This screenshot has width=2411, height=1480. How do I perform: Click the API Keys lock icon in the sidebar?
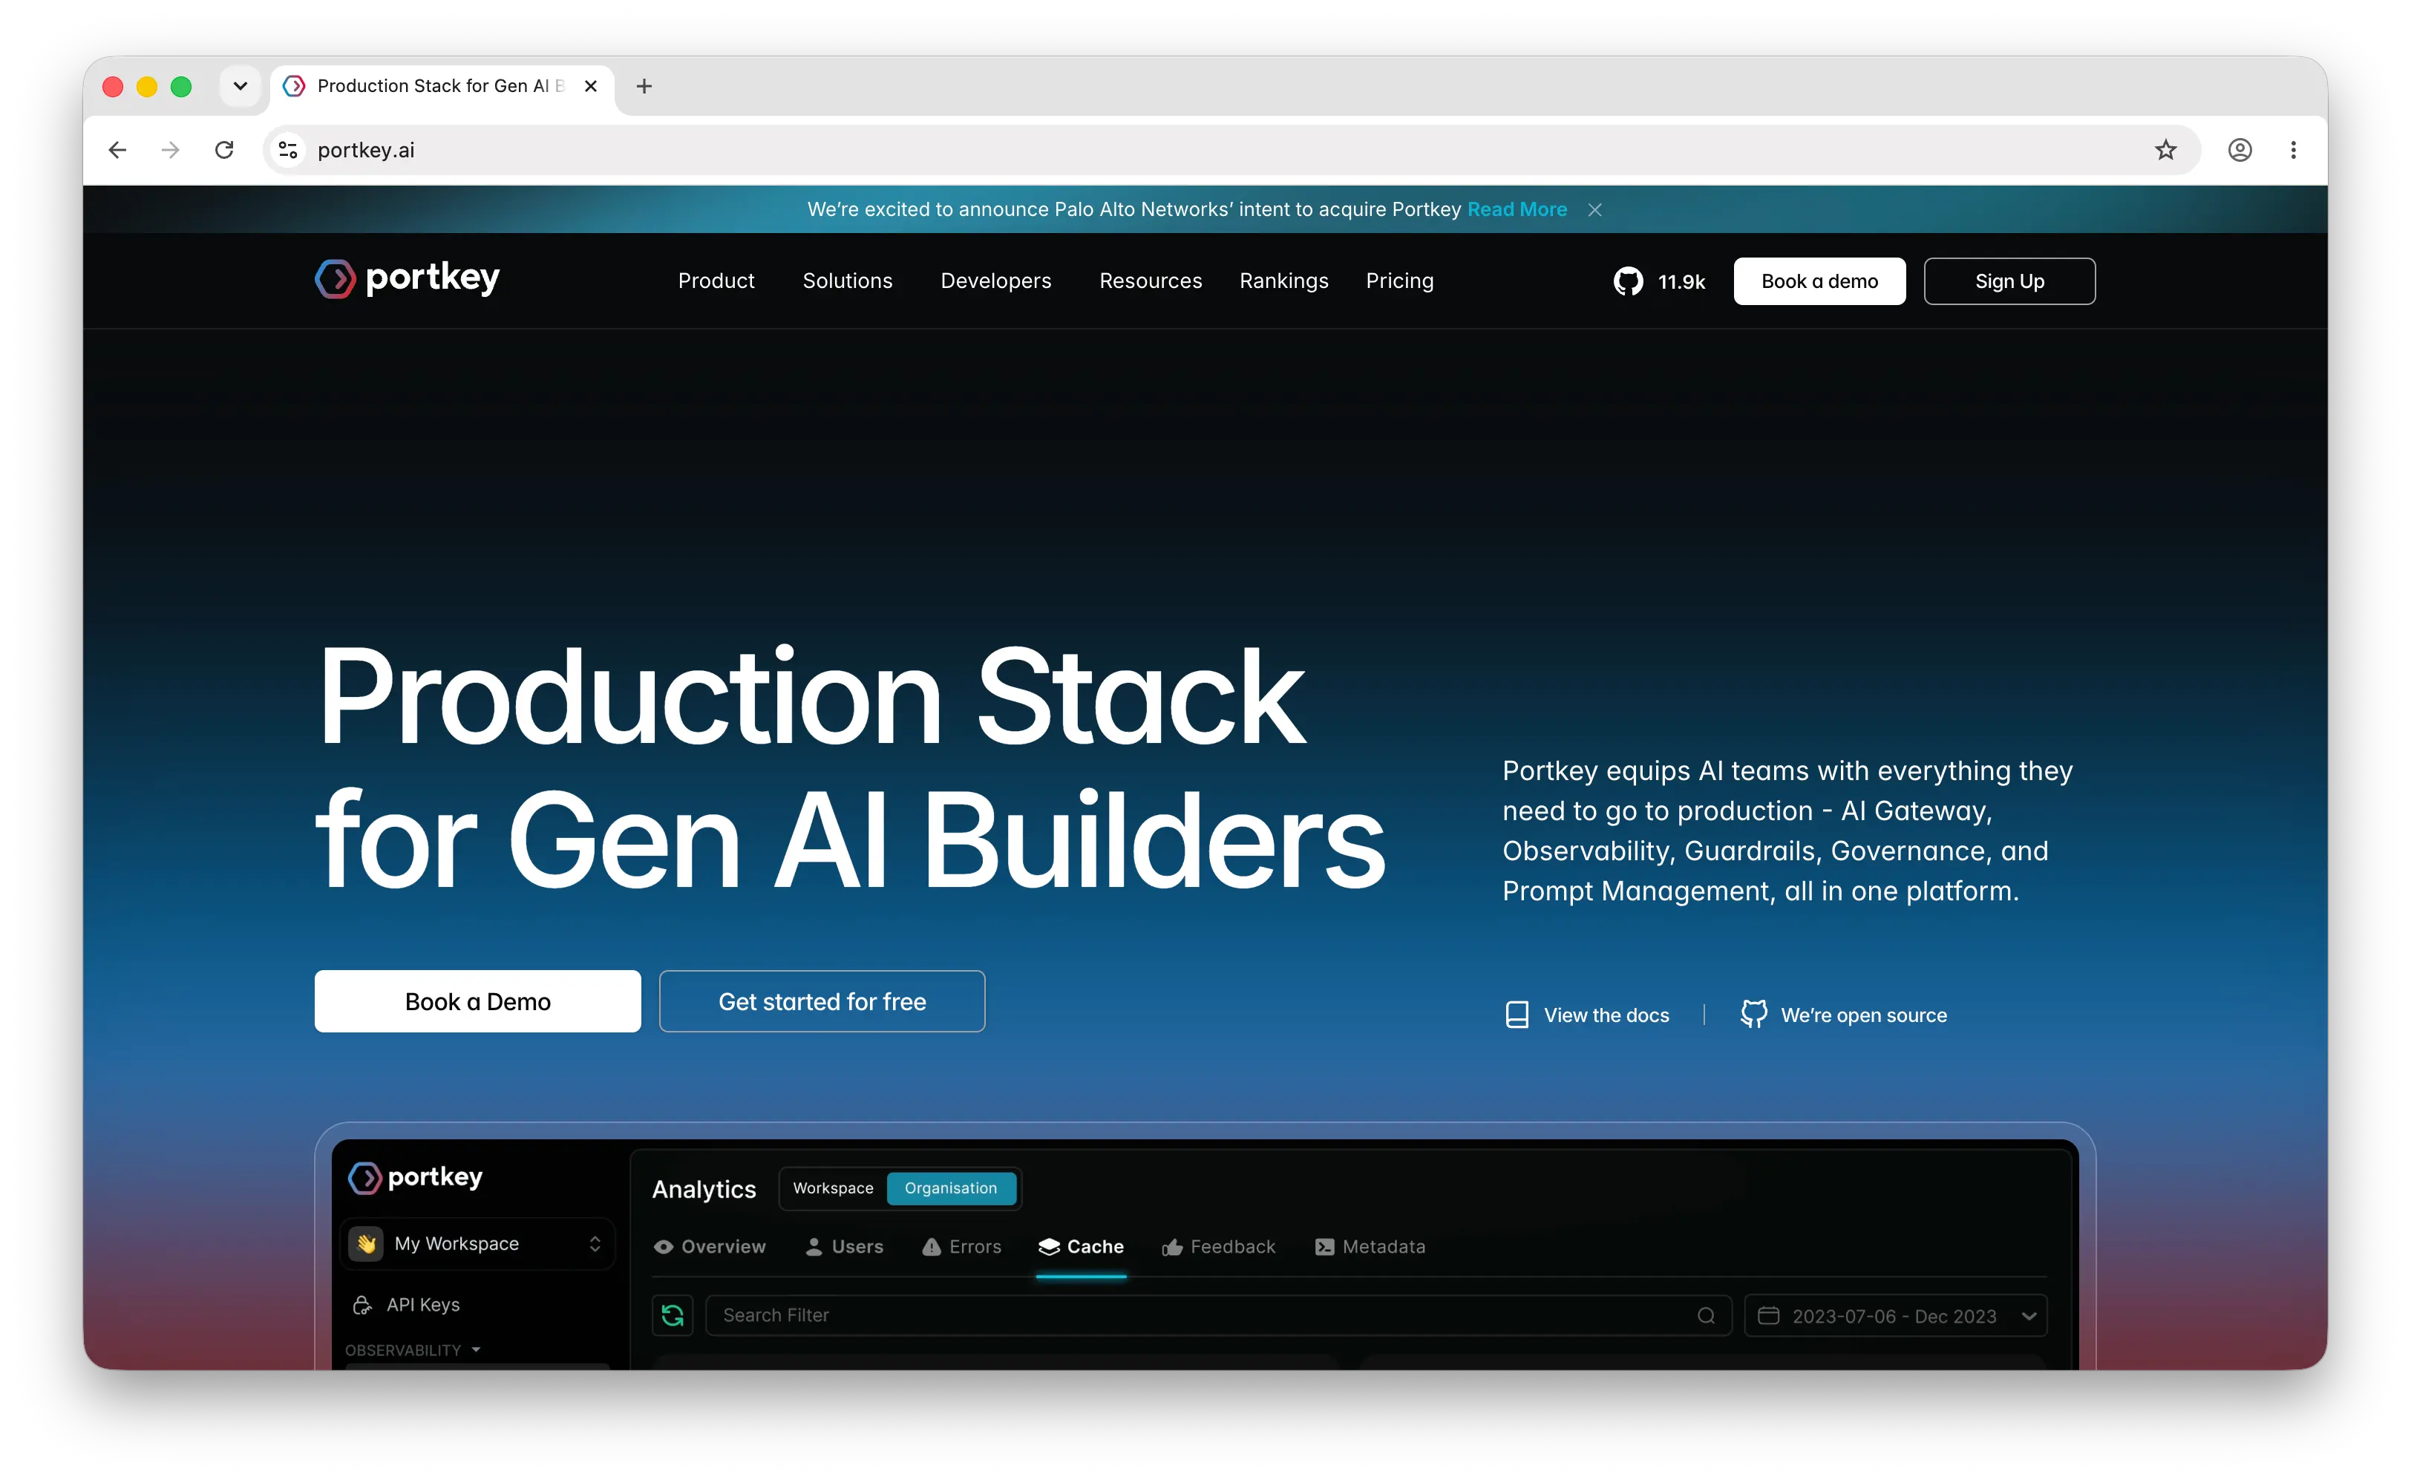tap(362, 1305)
